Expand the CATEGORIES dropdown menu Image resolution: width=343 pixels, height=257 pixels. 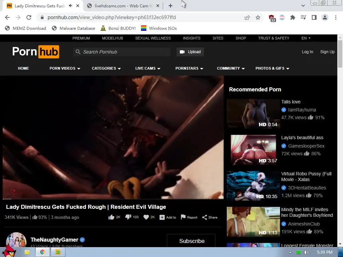pos(106,68)
